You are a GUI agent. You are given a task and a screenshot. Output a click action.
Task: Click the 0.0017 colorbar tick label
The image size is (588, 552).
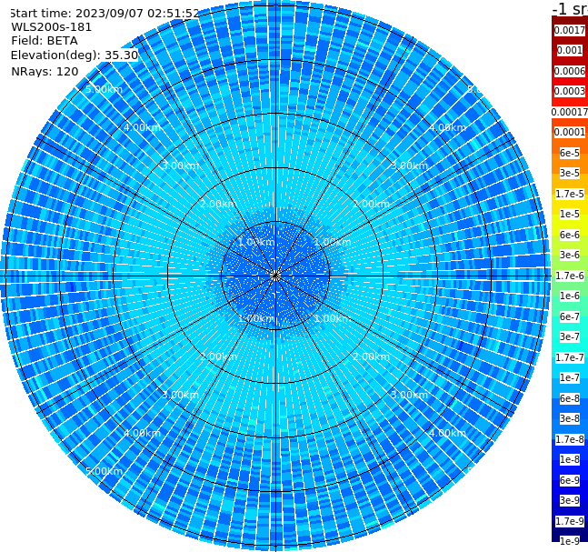tap(570, 30)
